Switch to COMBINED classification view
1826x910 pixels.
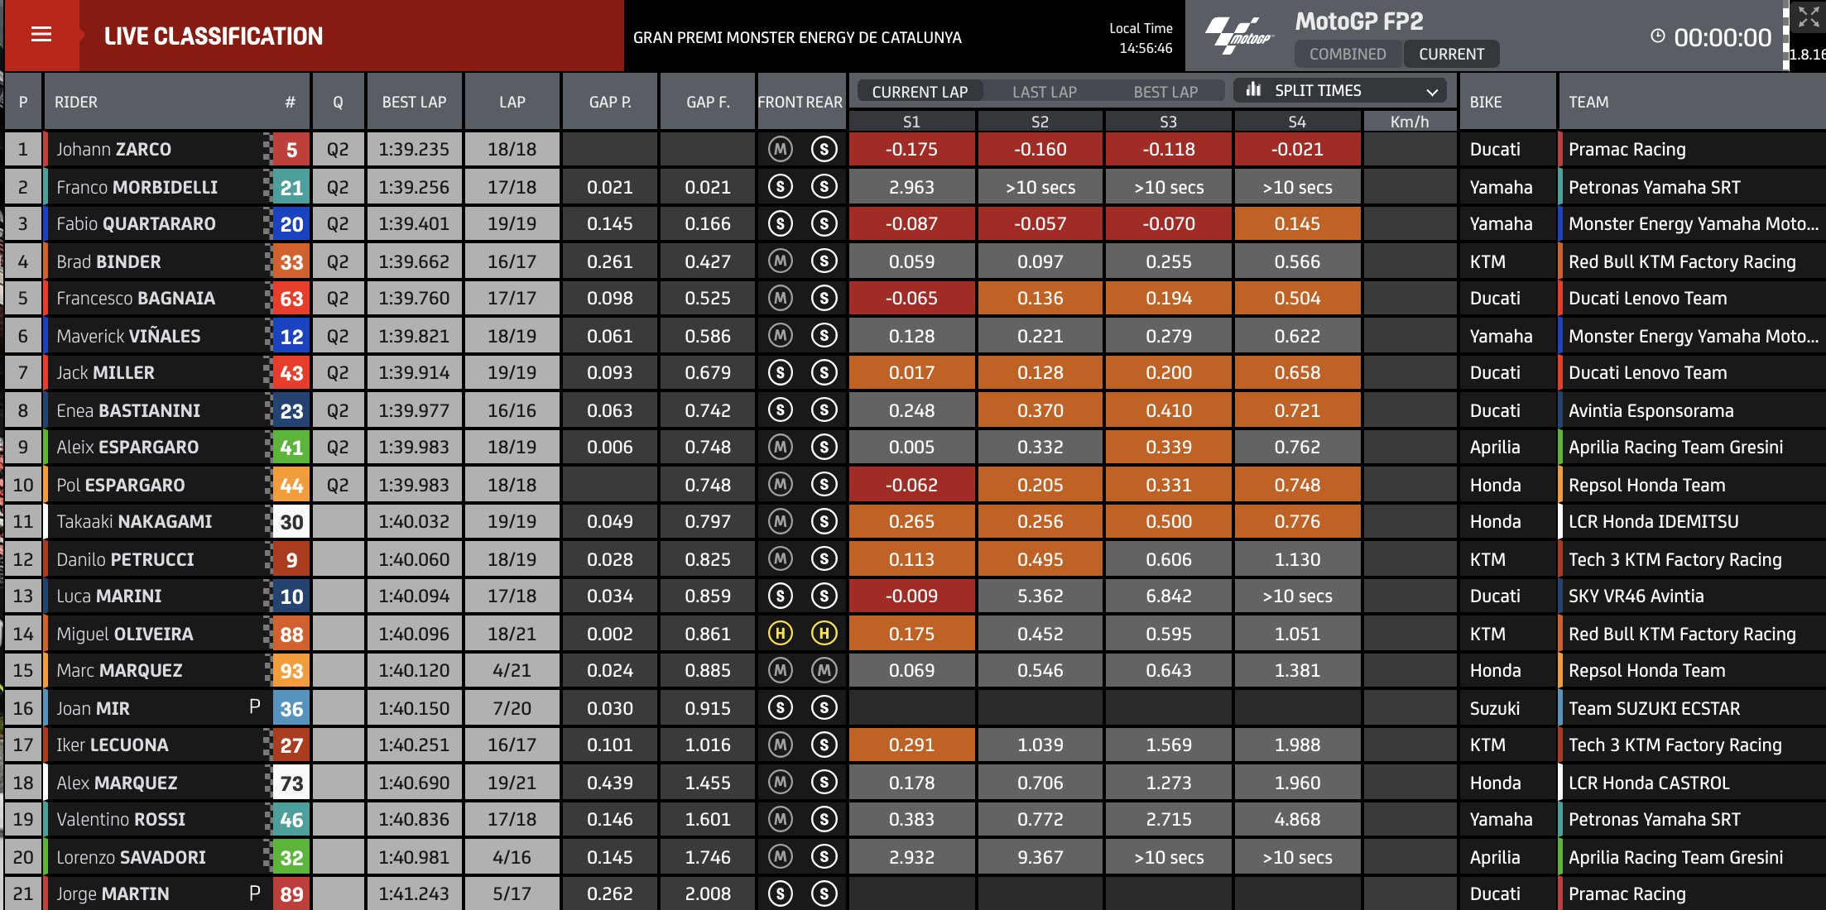coord(1347,55)
